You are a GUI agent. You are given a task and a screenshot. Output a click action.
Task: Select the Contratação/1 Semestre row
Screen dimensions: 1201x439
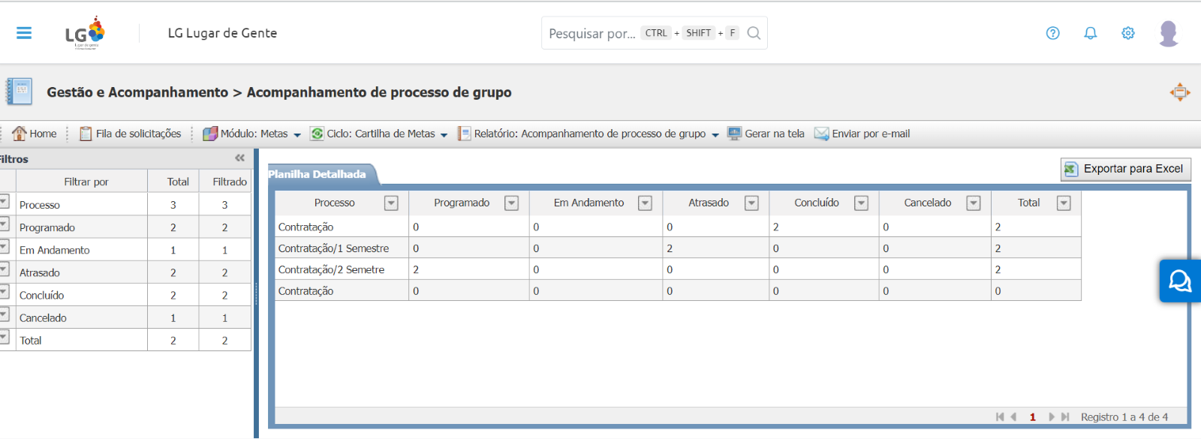coord(678,248)
